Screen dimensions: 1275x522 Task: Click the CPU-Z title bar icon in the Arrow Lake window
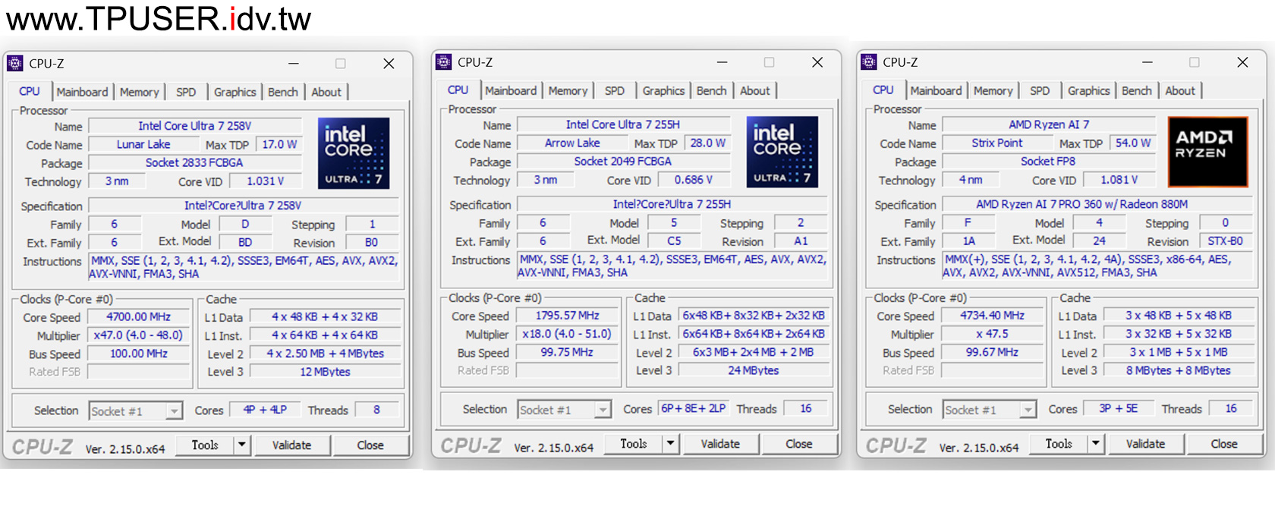444,62
